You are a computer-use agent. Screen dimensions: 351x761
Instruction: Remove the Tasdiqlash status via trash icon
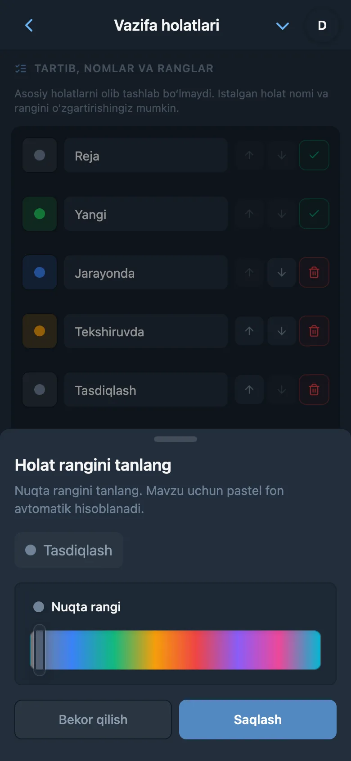[314, 390]
